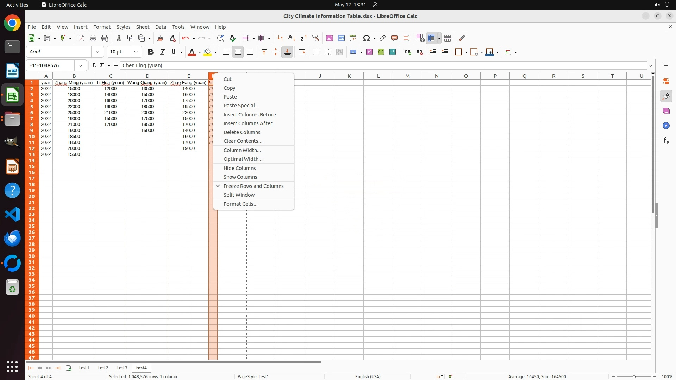Click the Format as Percent icon
Image resolution: width=676 pixels, height=380 pixels.
point(369,52)
